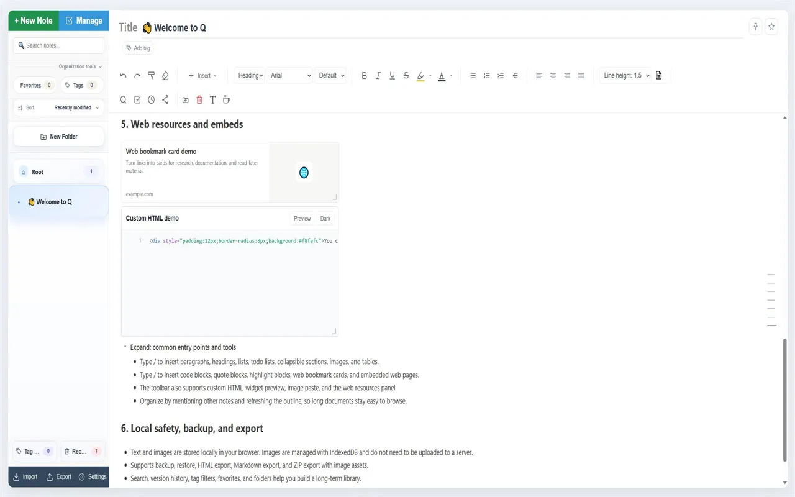Open the Line height 1.5 dropdown
The width and height of the screenshot is (795, 497).
pyautogui.click(x=626, y=76)
